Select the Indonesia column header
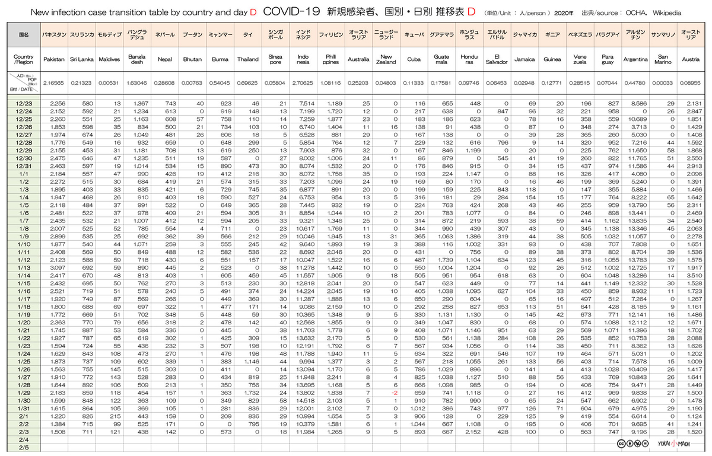The height and width of the screenshot is (456, 712). (302, 59)
